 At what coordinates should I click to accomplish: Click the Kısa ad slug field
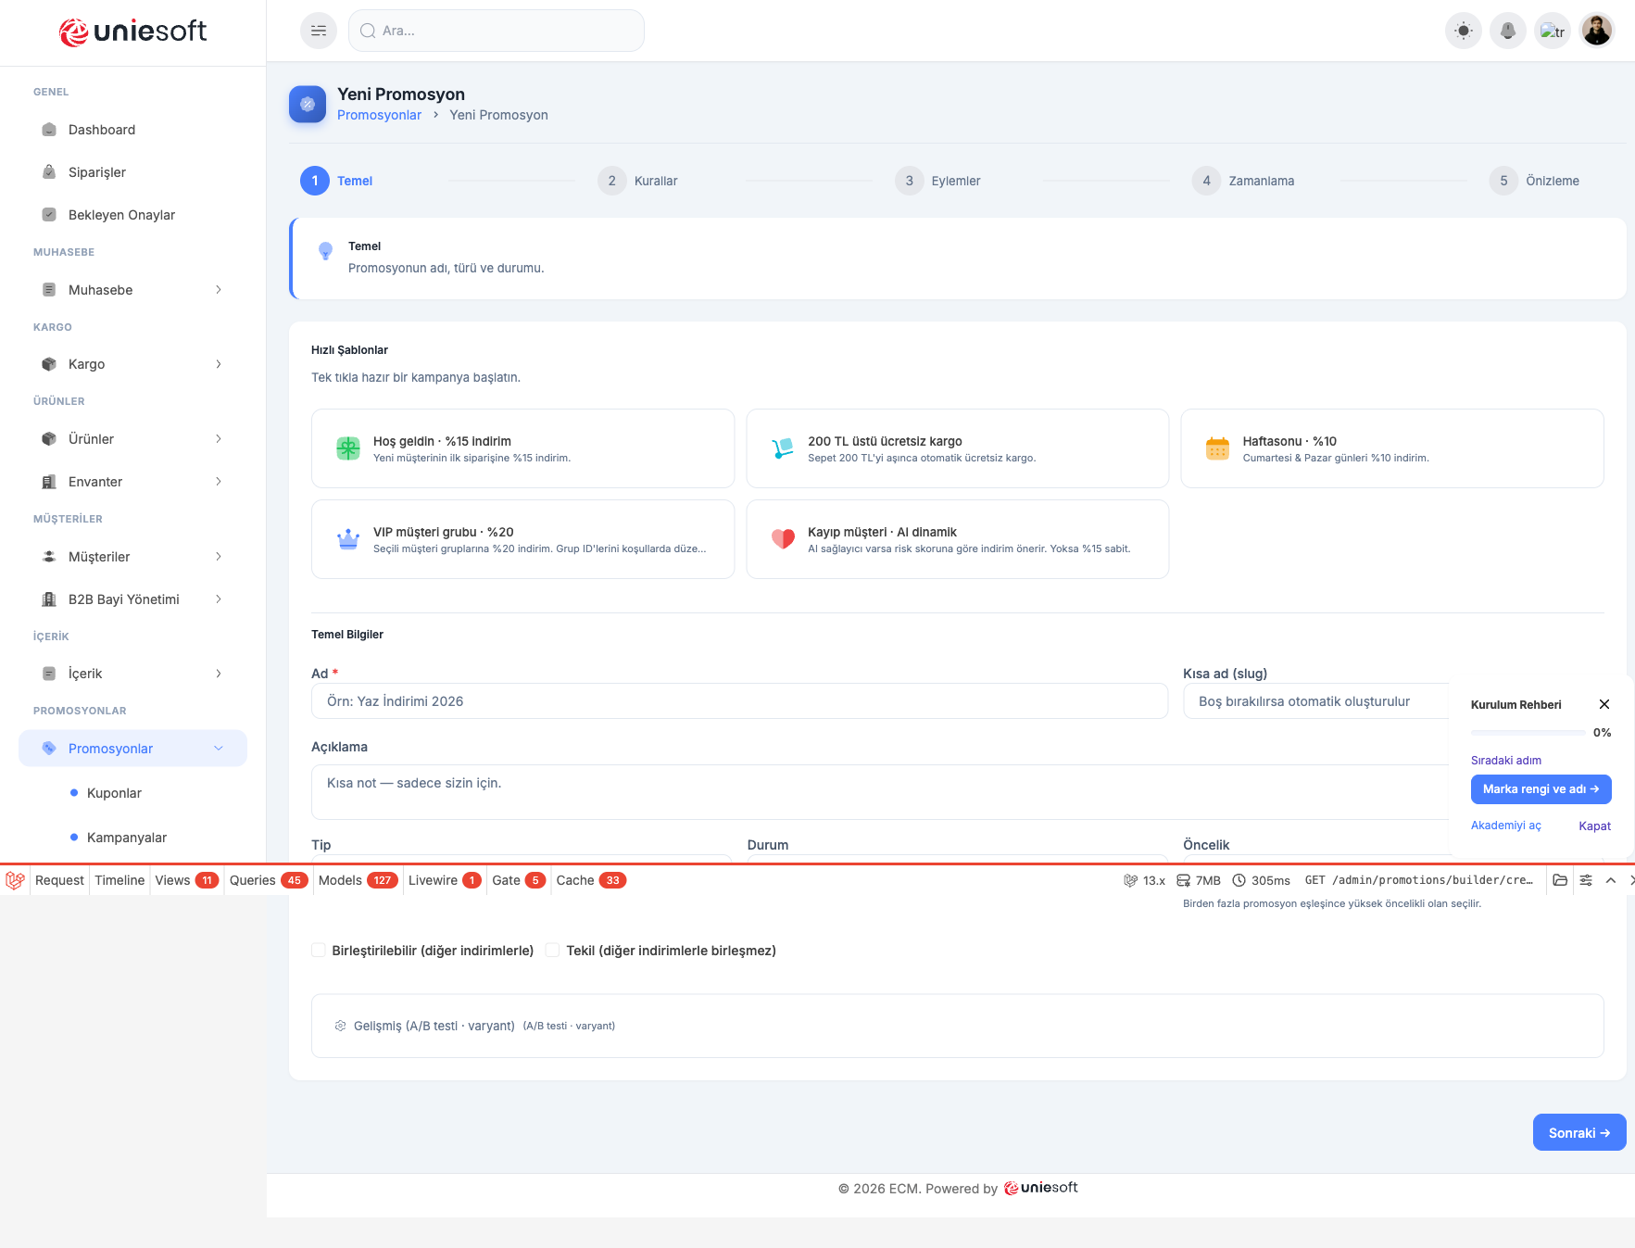[x=1316, y=701]
